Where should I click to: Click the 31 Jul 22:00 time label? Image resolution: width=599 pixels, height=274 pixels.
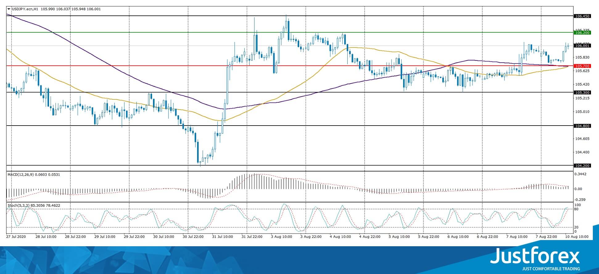click(x=252, y=237)
